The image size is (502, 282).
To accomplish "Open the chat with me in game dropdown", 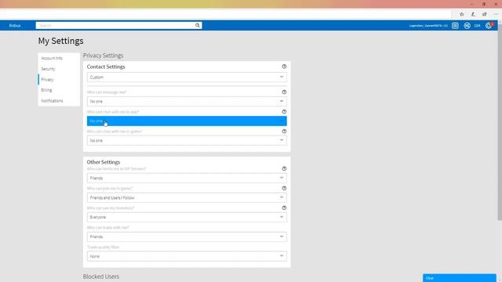I will (x=187, y=140).
